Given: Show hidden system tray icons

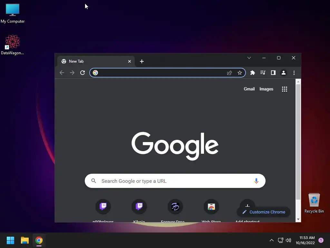Looking at the screenshot, I should point(272,240).
